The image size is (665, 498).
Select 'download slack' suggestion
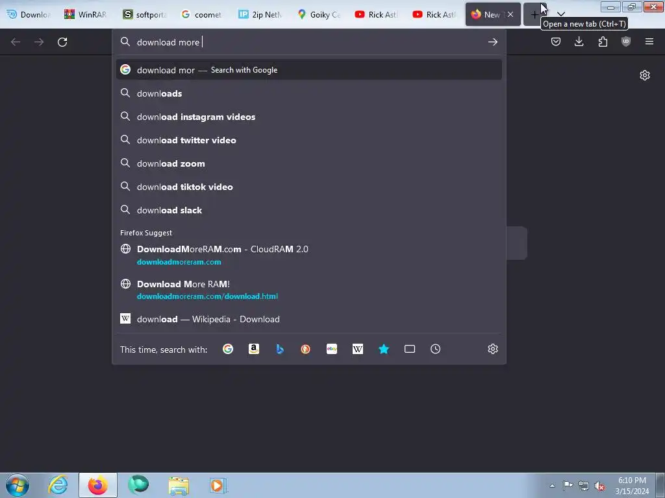308,209
